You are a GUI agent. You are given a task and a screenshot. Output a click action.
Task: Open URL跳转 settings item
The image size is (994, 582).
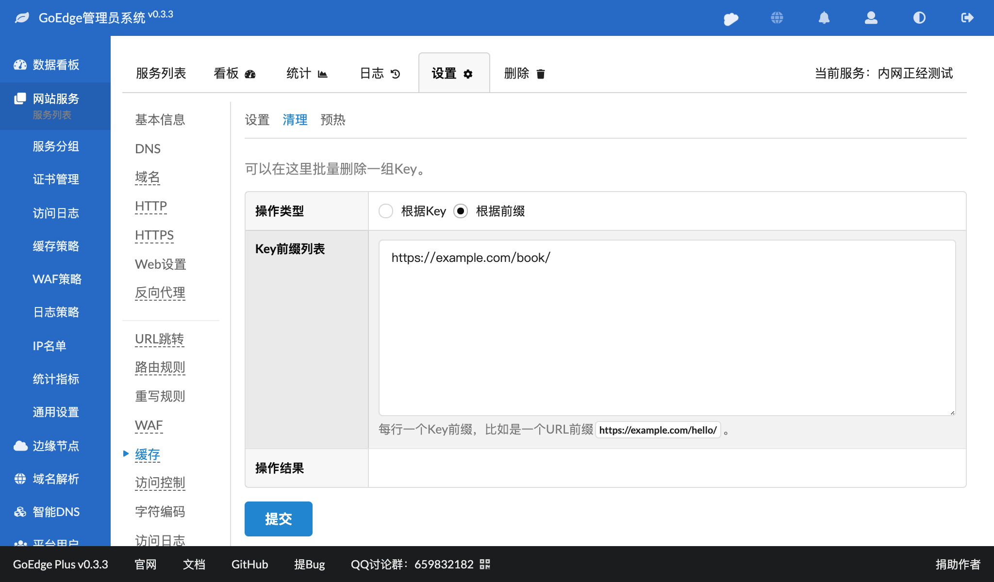(160, 339)
